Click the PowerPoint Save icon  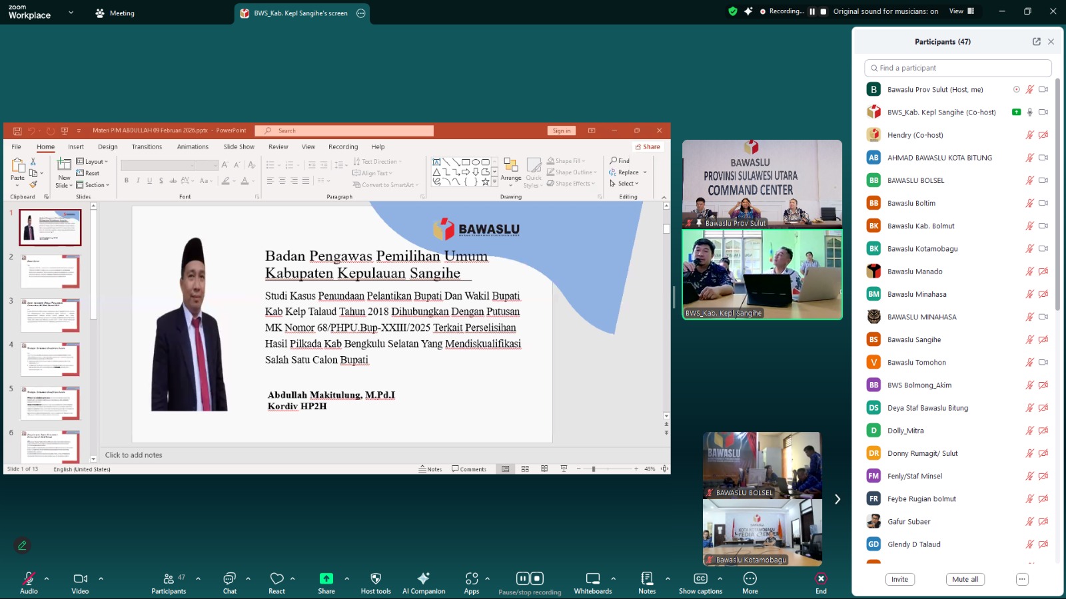pos(17,130)
